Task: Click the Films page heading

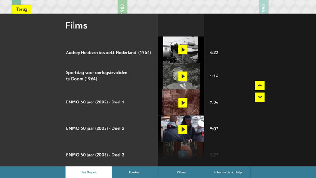Action: coord(76,25)
